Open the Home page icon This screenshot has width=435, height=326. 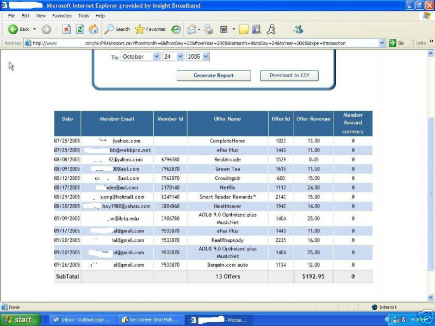tap(94, 29)
